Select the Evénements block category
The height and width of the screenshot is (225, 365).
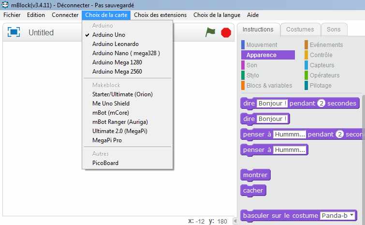[x=326, y=45]
